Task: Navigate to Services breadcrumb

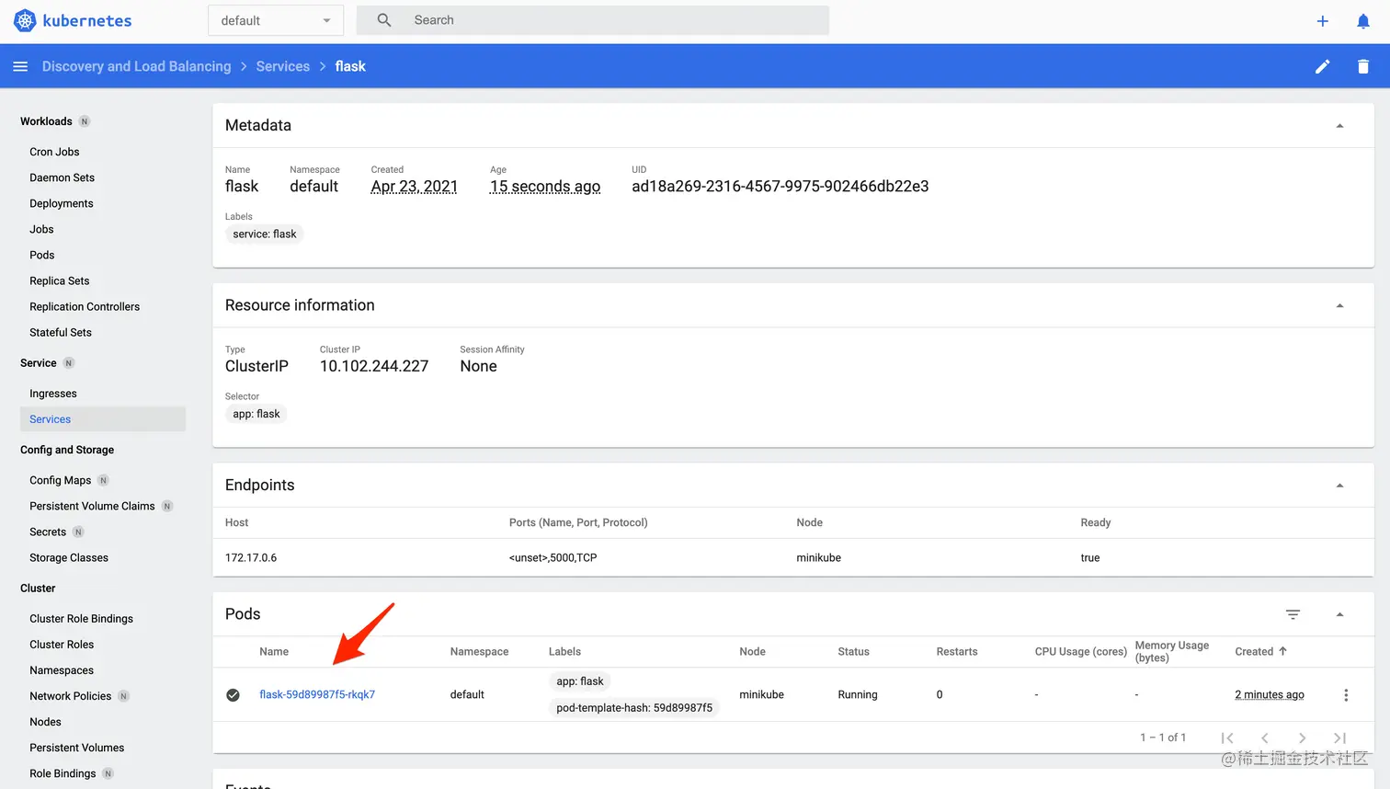Action: click(x=282, y=66)
